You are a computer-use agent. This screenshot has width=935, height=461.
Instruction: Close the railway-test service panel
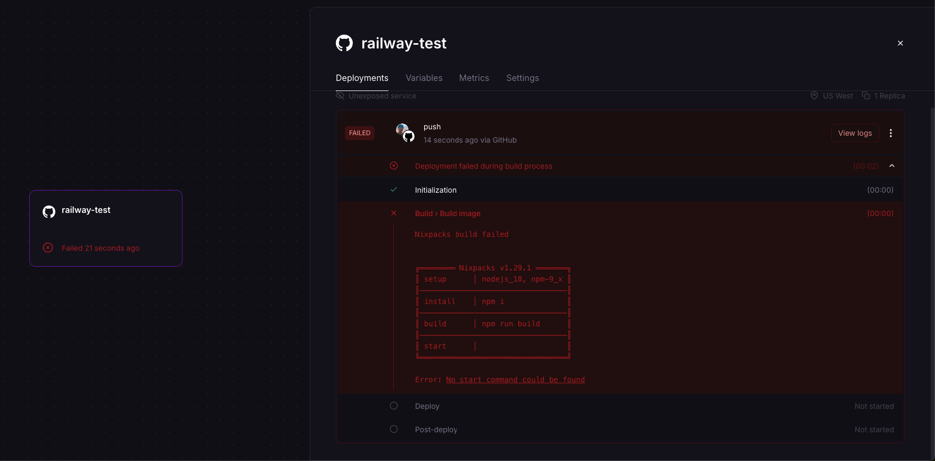[900, 43]
